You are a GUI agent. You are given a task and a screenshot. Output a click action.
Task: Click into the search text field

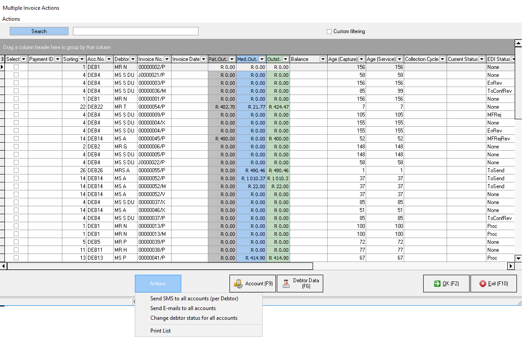point(135,31)
